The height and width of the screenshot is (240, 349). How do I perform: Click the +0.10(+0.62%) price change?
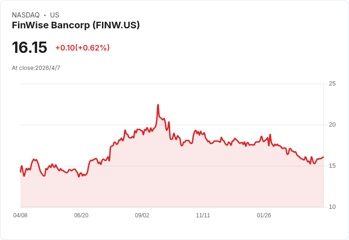tap(83, 48)
